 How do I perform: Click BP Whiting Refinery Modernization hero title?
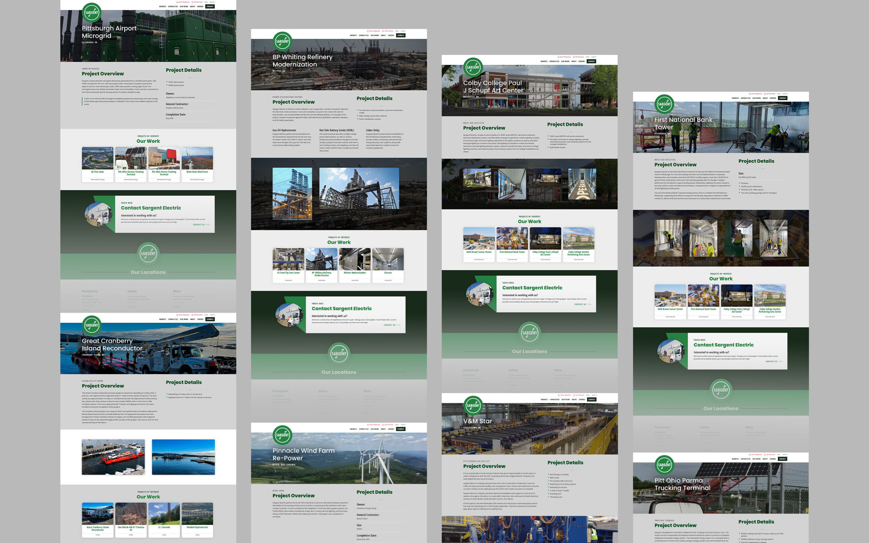point(302,61)
